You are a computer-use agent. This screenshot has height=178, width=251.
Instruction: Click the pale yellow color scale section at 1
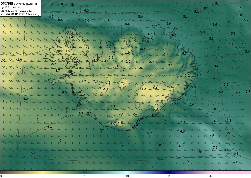(x=43, y=172)
